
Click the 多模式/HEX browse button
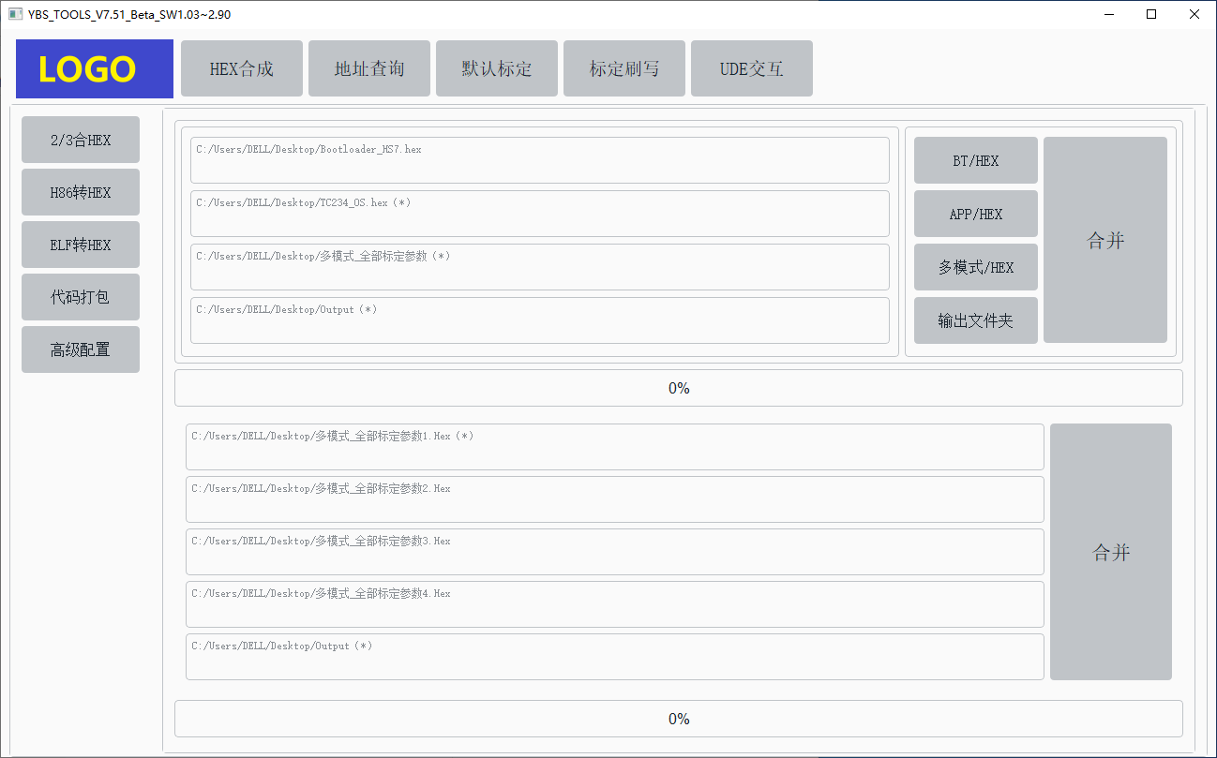(976, 267)
